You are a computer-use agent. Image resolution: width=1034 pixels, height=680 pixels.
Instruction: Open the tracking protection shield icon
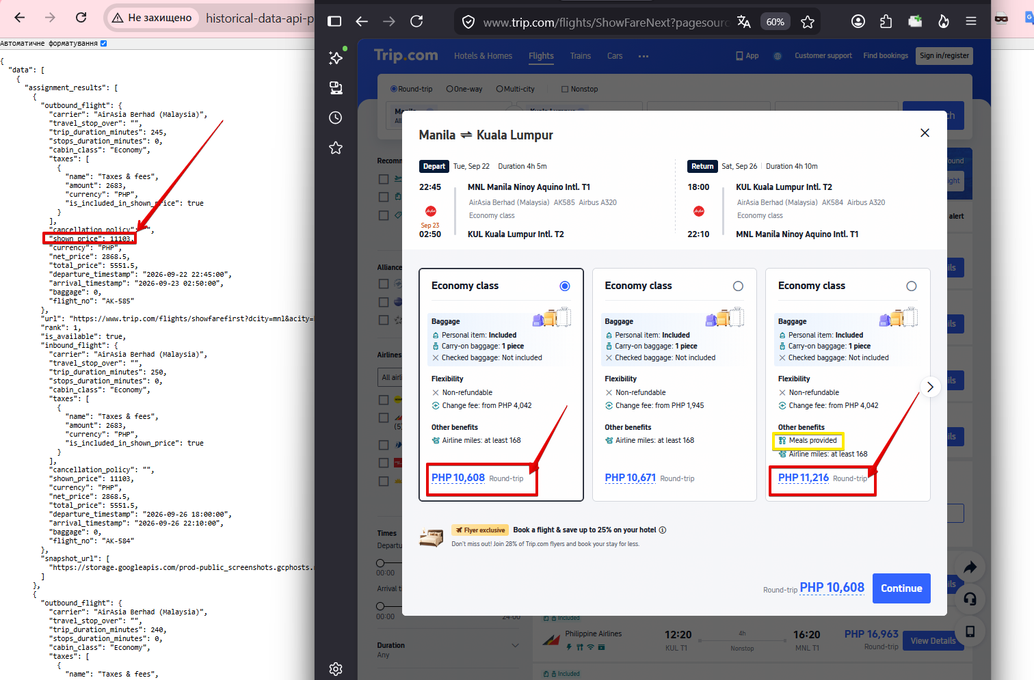click(x=468, y=22)
